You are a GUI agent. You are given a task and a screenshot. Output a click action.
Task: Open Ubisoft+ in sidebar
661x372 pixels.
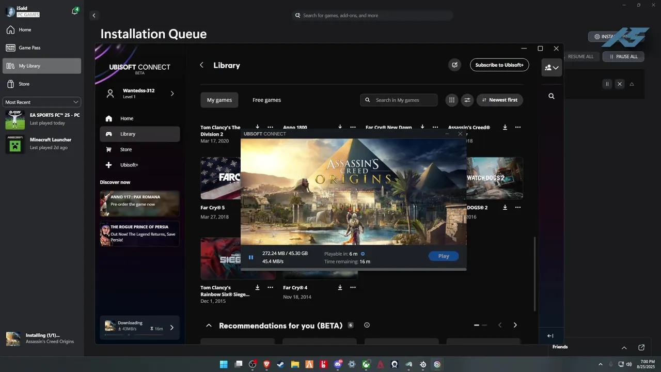click(x=140, y=165)
